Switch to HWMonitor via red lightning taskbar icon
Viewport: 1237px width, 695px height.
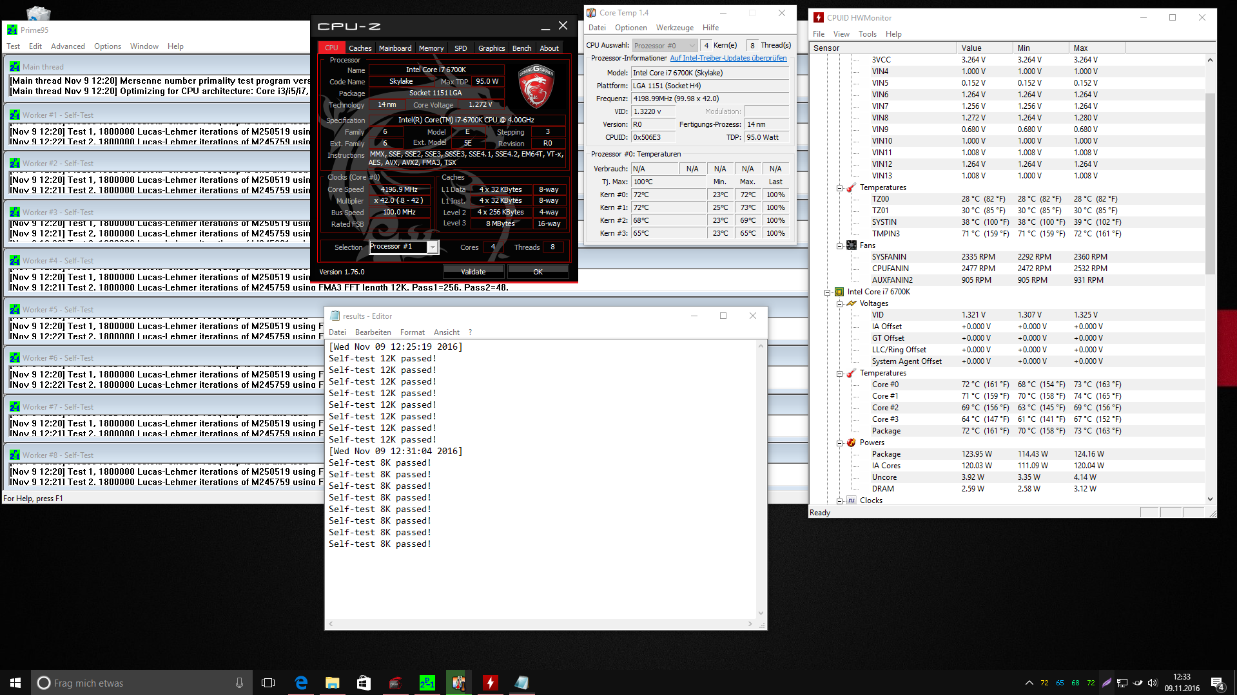[x=491, y=683]
